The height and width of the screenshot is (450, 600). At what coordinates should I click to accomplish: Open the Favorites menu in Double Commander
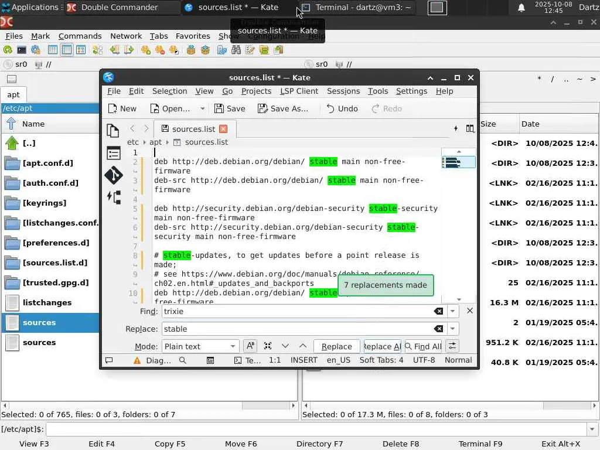click(x=193, y=36)
